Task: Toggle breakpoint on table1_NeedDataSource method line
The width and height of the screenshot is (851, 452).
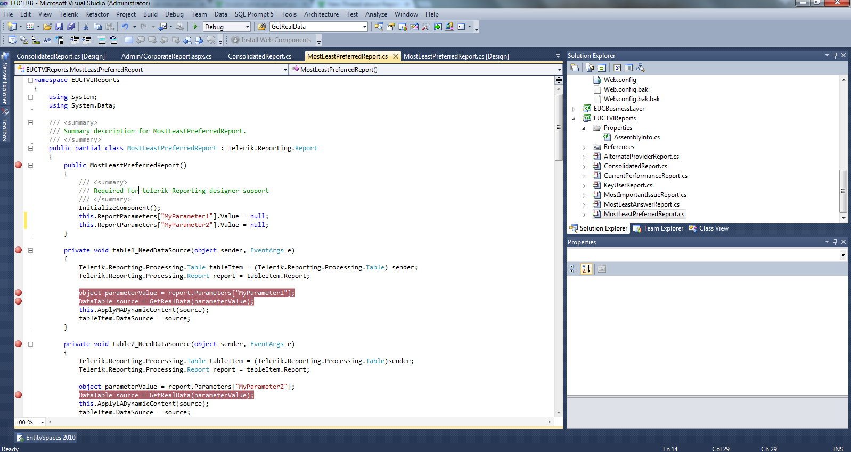Action: (x=19, y=250)
